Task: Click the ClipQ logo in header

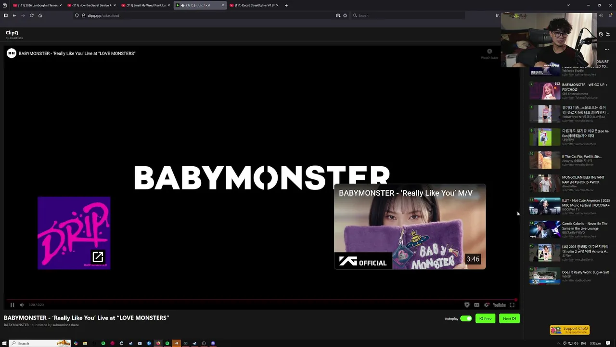Action: (x=12, y=33)
